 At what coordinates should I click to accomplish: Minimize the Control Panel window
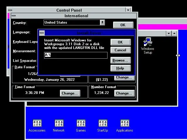pos(128,10)
